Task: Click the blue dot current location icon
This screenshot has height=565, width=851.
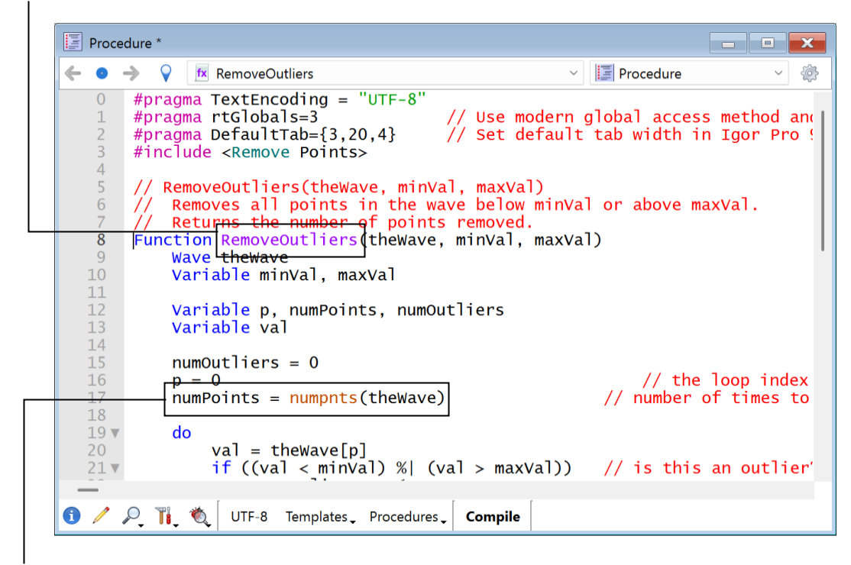Action: (x=102, y=73)
